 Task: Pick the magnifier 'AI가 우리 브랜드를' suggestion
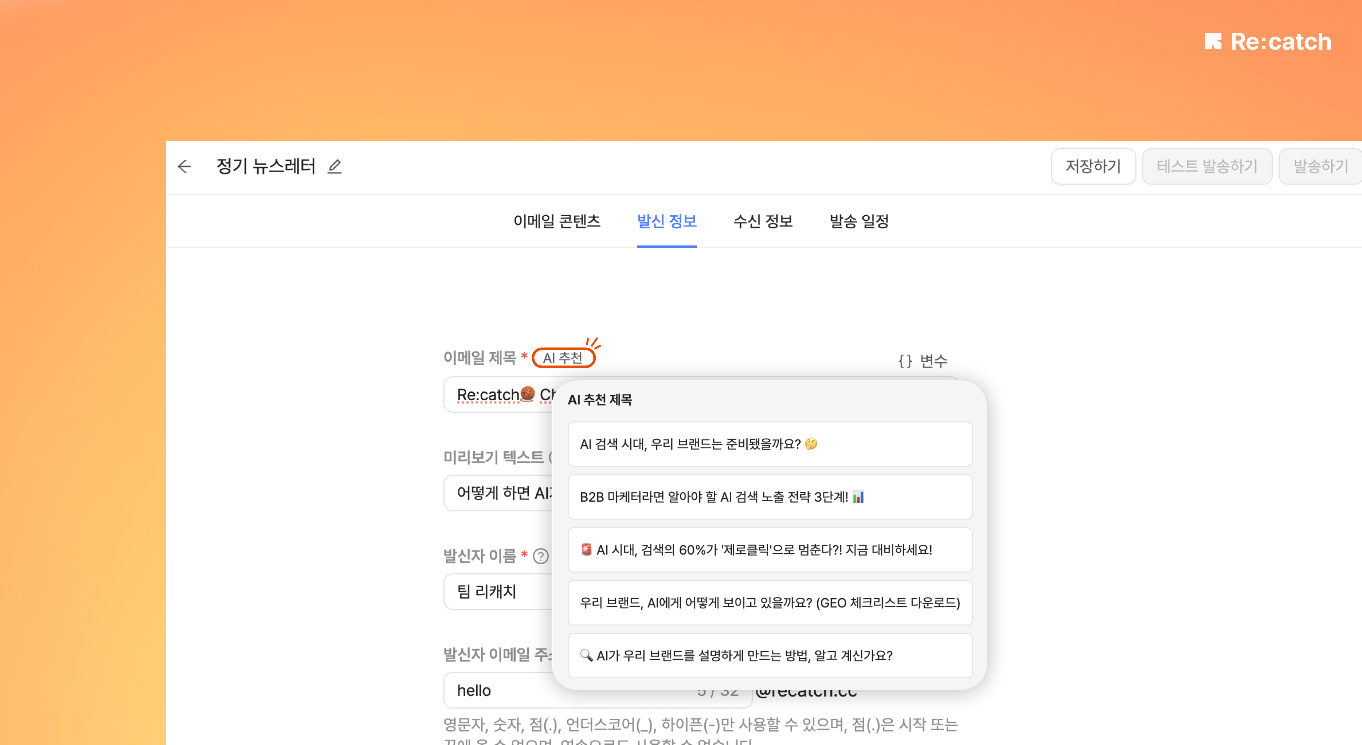(770, 656)
